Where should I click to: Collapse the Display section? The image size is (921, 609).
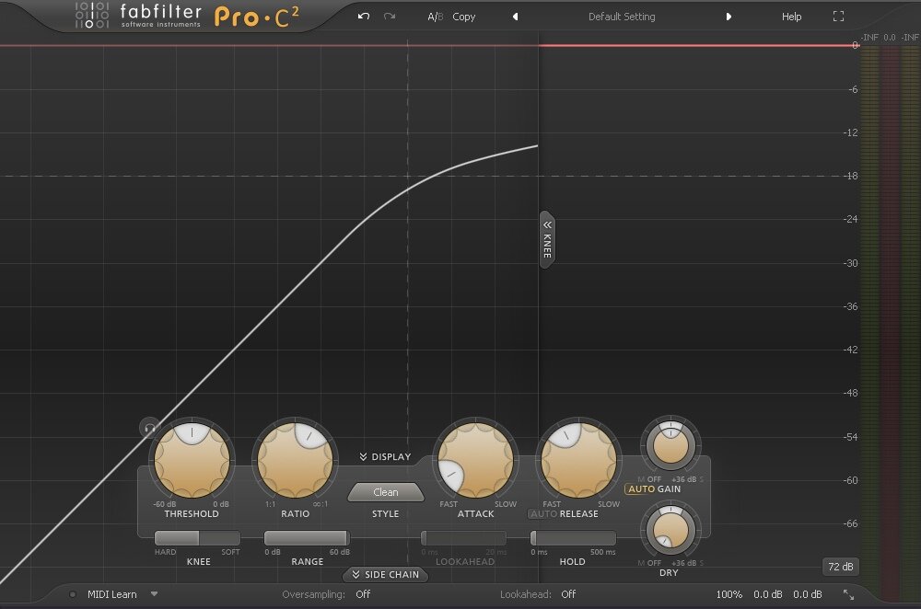tap(385, 456)
